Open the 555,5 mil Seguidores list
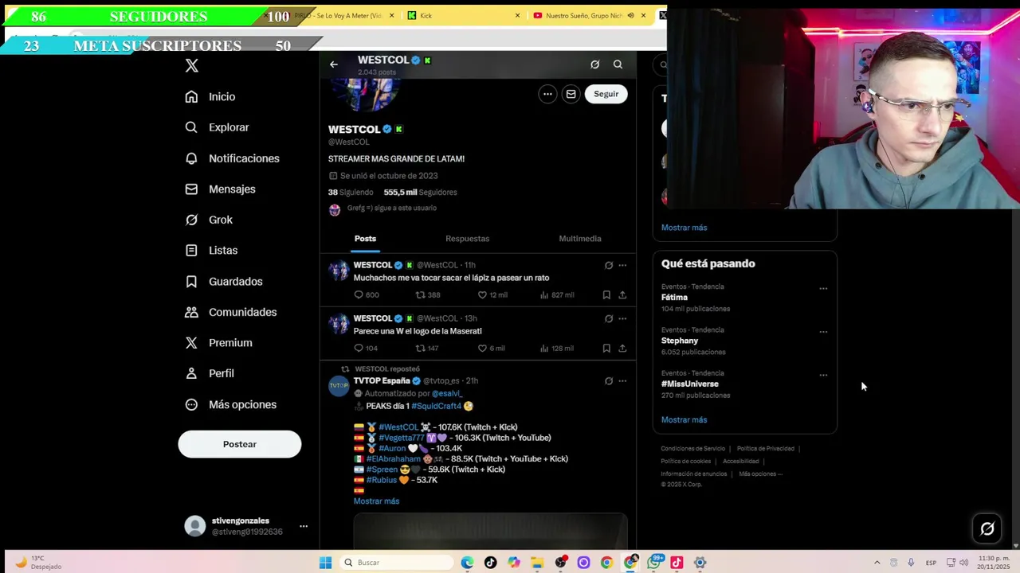Image resolution: width=1020 pixels, height=573 pixels. [420, 192]
